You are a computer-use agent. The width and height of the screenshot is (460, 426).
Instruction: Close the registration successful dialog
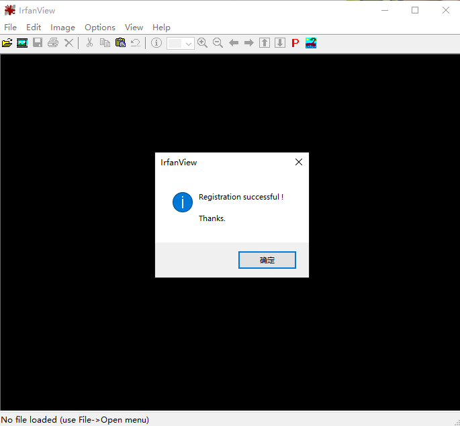(267, 260)
